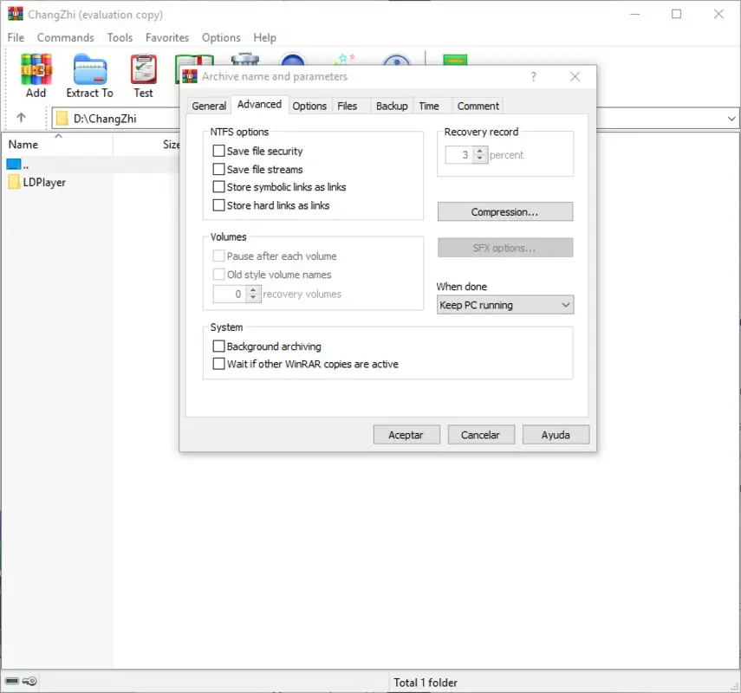Select the Test archive icon
The height and width of the screenshot is (693, 741).
[x=143, y=69]
